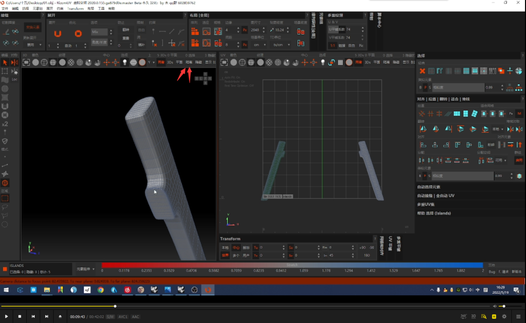Click the UV viewport lock-rotate icon
Screen dimensions: 526x323
[x=332, y=62]
